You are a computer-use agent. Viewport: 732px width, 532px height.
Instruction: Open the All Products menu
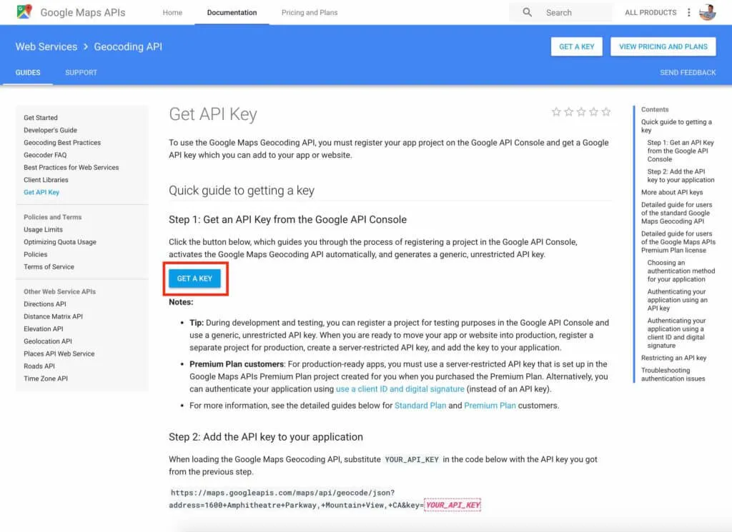[x=651, y=13]
